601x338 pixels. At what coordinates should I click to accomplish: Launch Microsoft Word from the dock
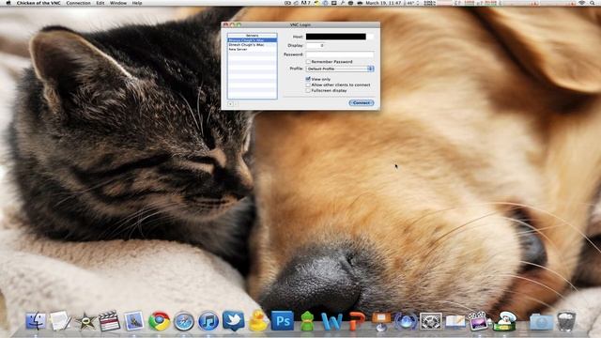pos(331,321)
